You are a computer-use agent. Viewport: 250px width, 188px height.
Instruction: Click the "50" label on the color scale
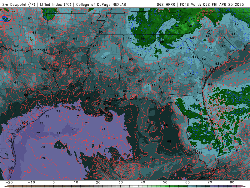tap(165, 182)
